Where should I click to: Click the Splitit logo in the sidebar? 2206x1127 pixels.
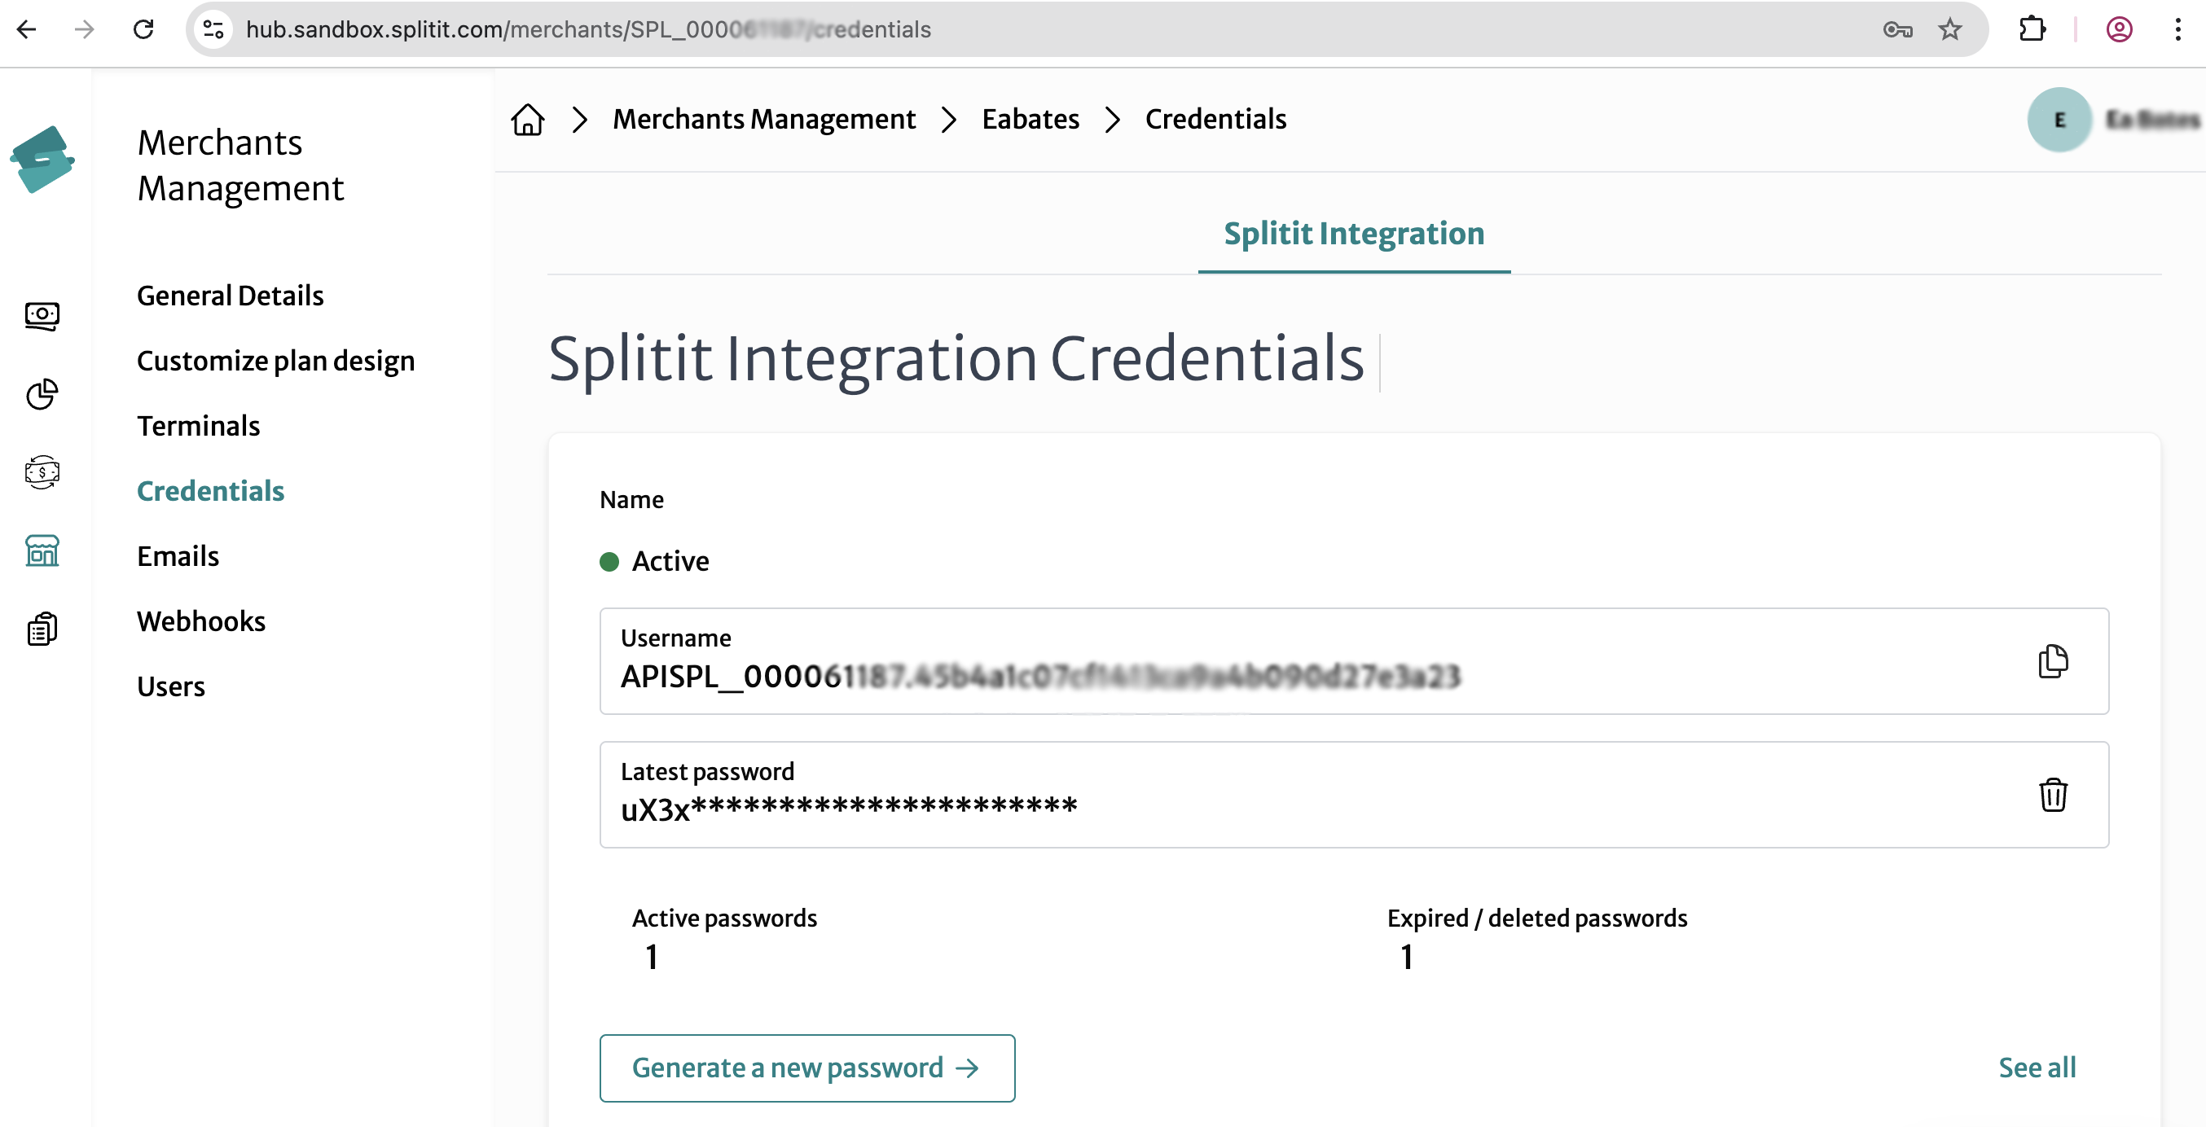(x=42, y=159)
